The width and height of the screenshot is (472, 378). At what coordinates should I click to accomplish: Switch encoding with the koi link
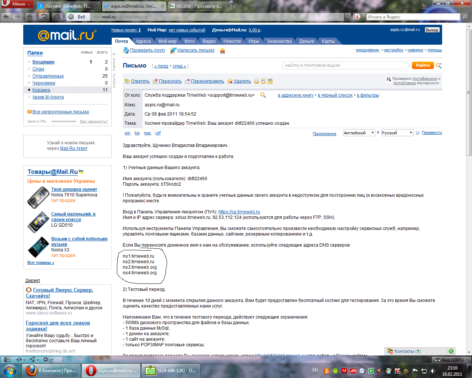pyautogui.click(x=137, y=133)
